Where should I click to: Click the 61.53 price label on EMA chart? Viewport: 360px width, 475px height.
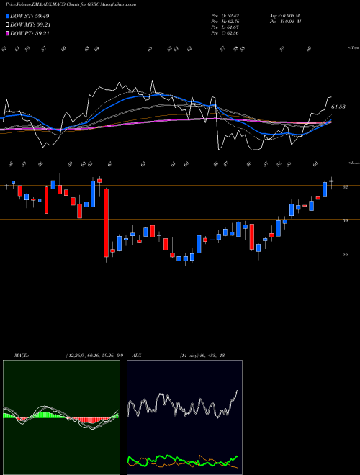point(338,107)
